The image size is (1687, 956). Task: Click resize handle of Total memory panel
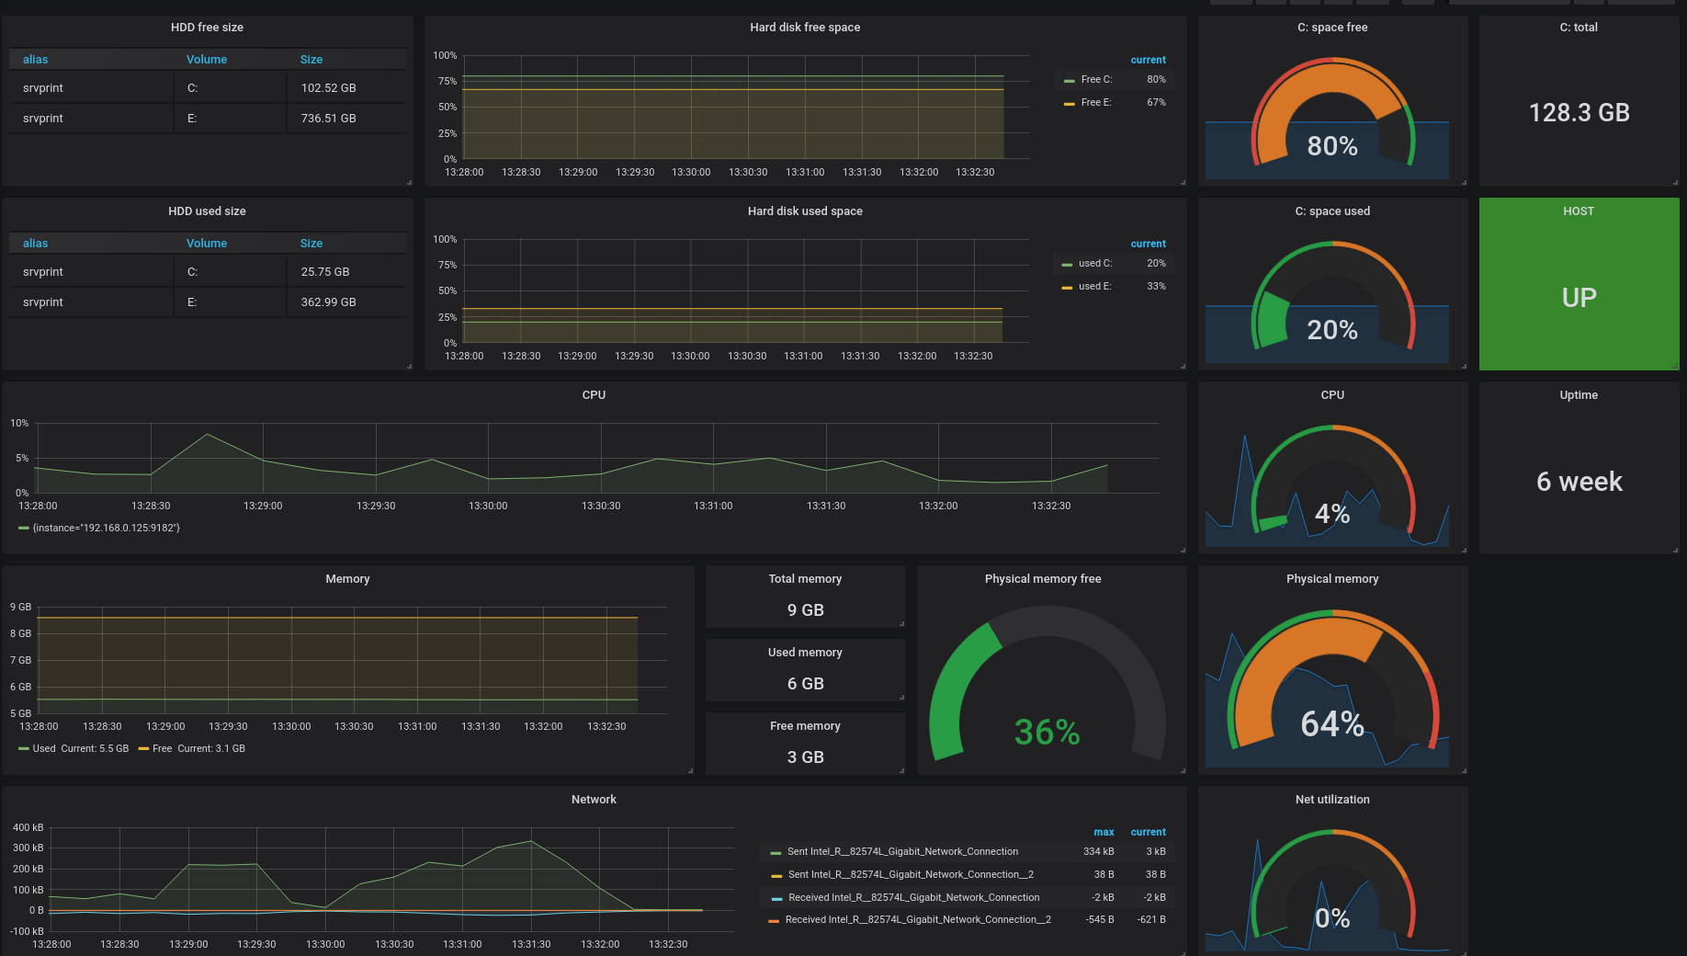901,623
